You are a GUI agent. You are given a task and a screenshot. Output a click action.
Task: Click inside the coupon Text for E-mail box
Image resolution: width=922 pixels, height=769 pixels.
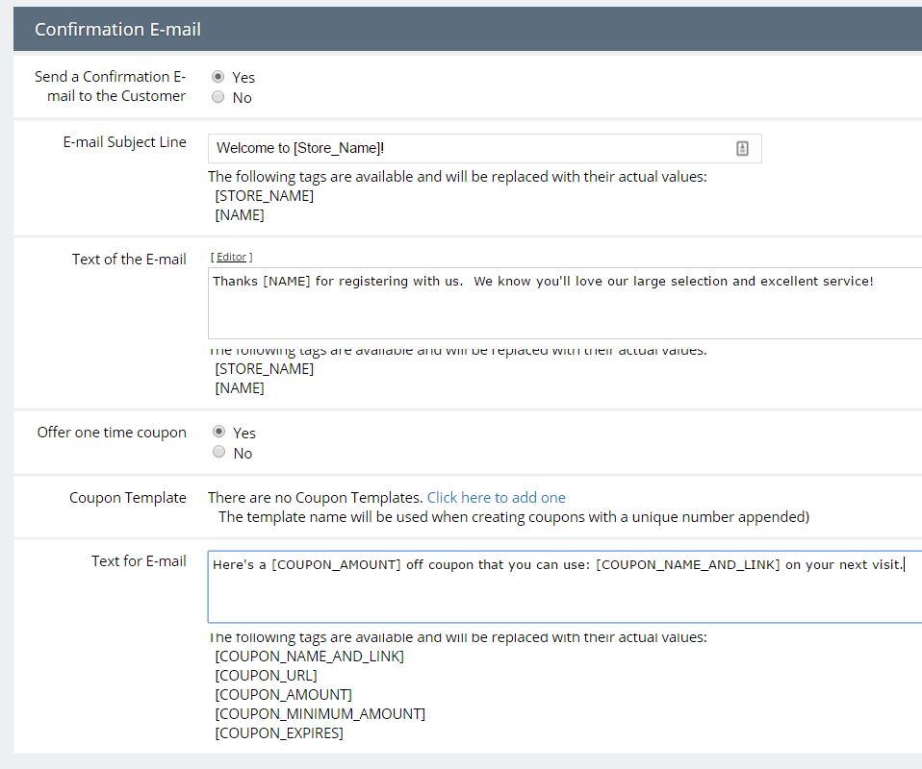tap(565, 587)
